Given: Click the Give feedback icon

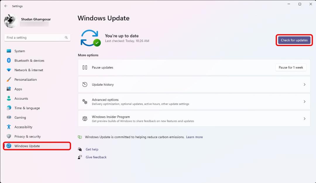Looking at the screenshot, I should click(x=80, y=157).
